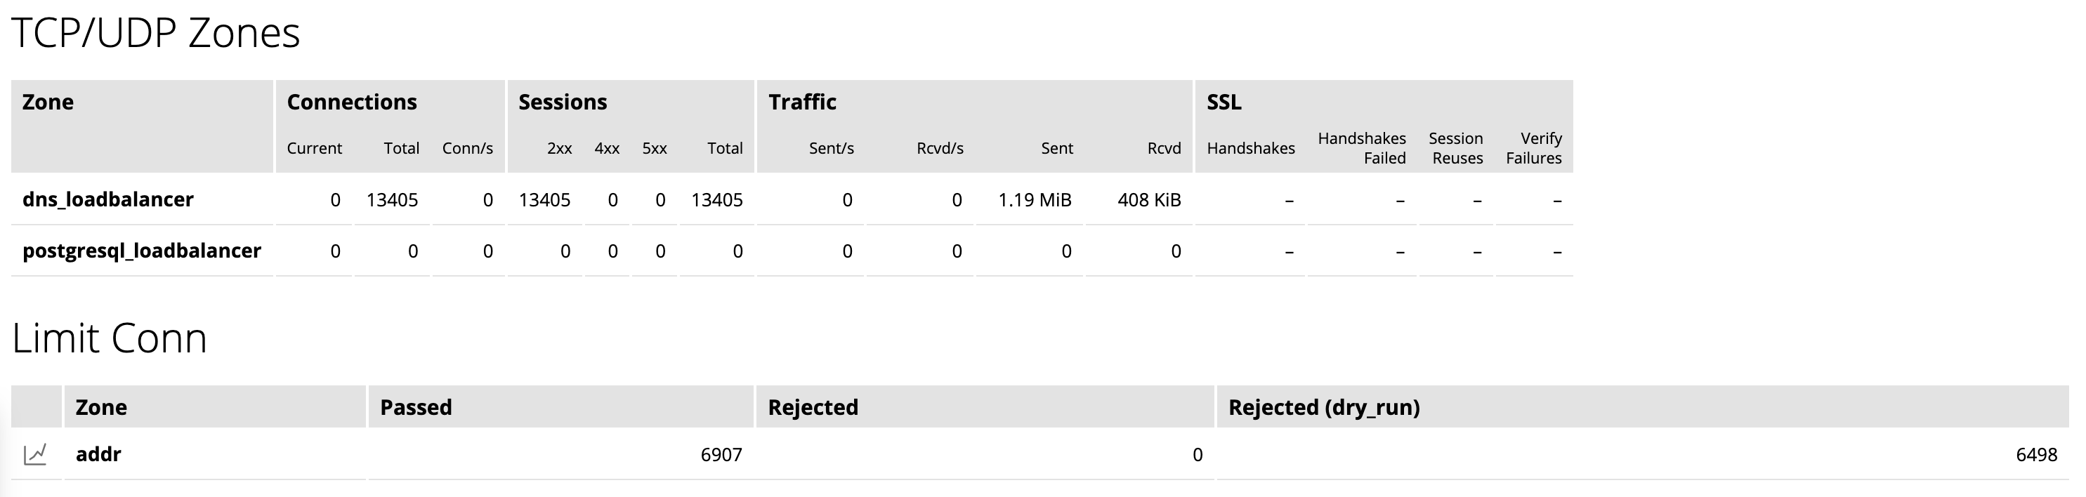The height and width of the screenshot is (497, 2086).
Task: Click the Handshakes Failed column header
Action: (1361, 148)
